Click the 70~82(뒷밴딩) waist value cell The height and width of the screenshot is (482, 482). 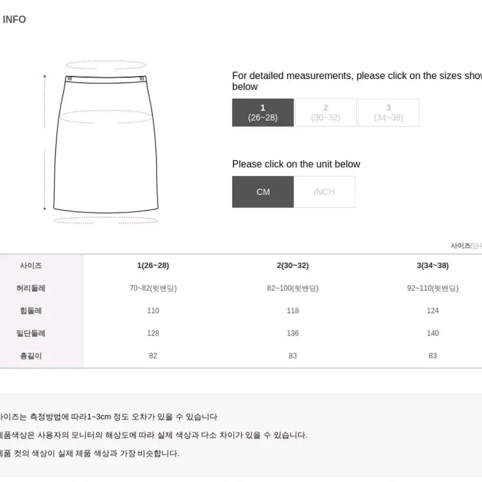(153, 288)
